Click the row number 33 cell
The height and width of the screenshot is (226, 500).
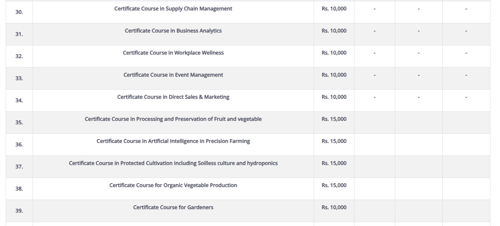(x=19, y=78)
